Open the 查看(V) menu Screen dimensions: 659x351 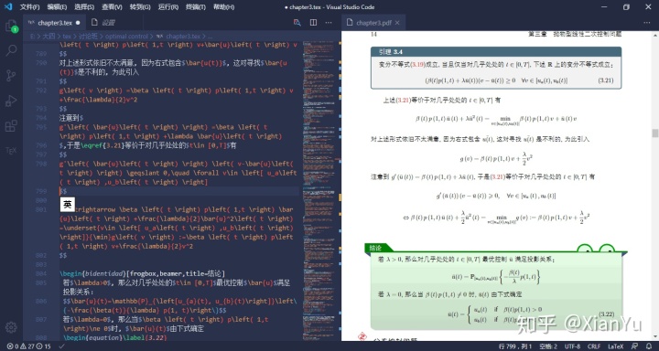112,7
